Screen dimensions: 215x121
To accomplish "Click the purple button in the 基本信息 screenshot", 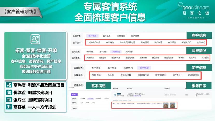I will coord(74,95).
